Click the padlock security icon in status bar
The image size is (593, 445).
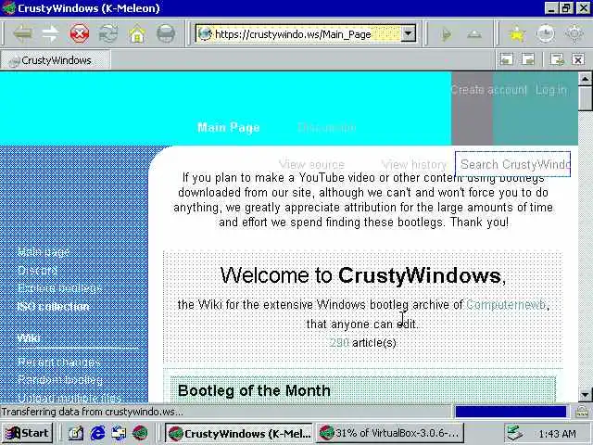581,411
